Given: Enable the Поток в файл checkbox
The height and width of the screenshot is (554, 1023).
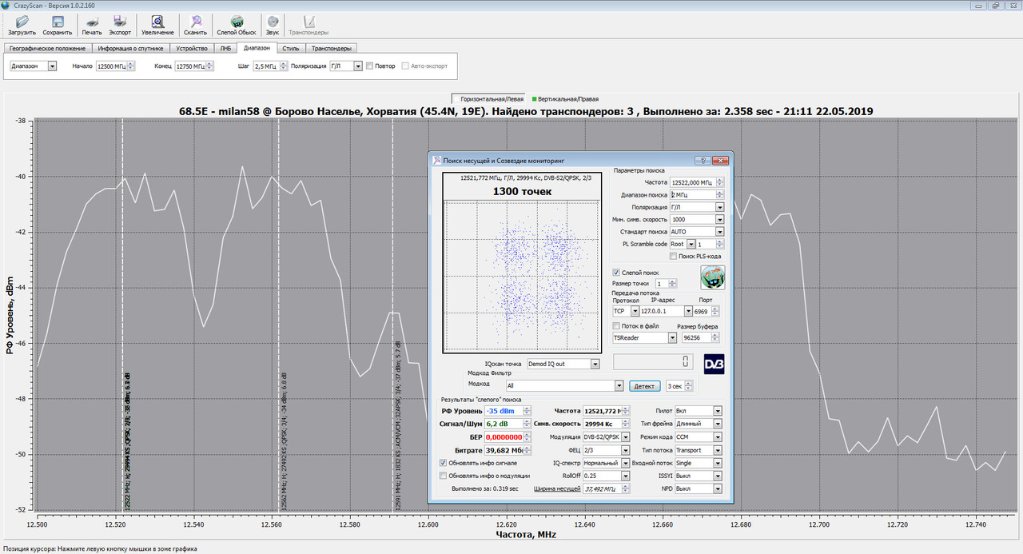Looking at the screenshot, I should coord(616,326).
